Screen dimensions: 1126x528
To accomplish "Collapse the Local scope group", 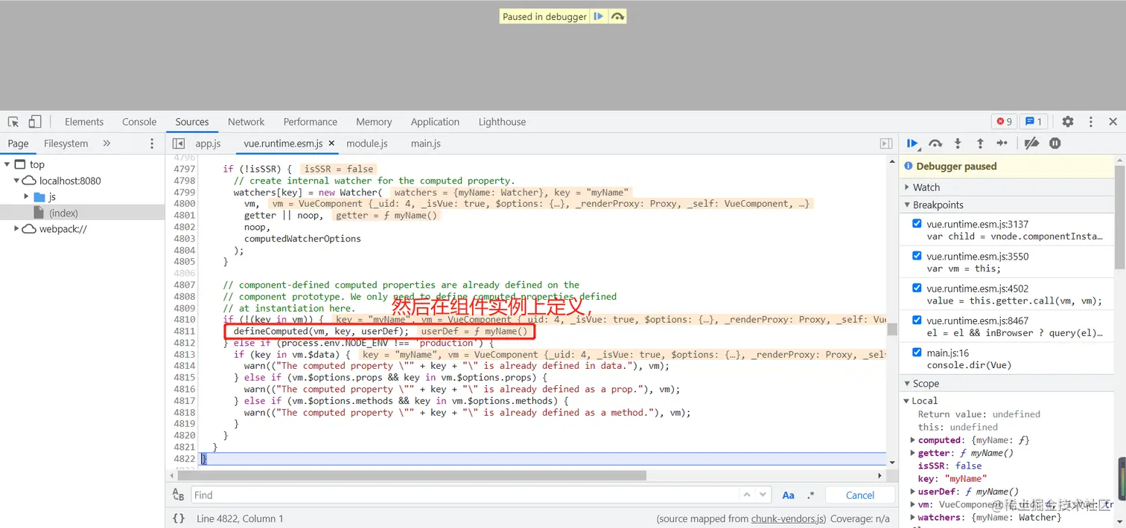I will pyautogui.click(x=906, y=401).
